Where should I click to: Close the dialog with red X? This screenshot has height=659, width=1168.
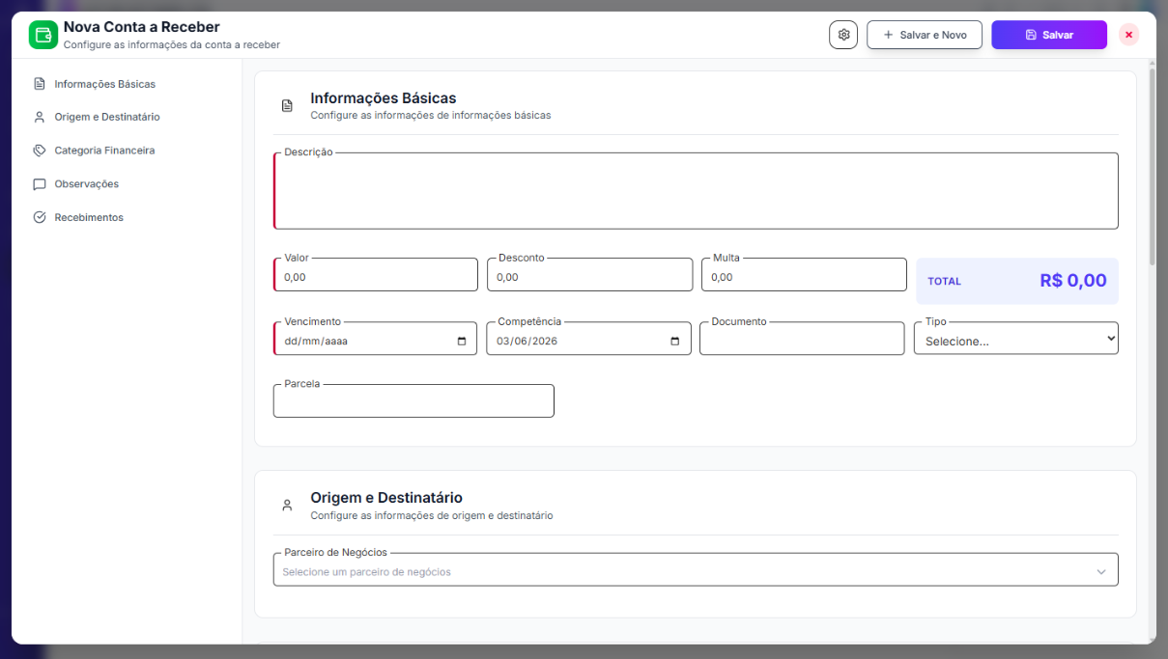1128,35
